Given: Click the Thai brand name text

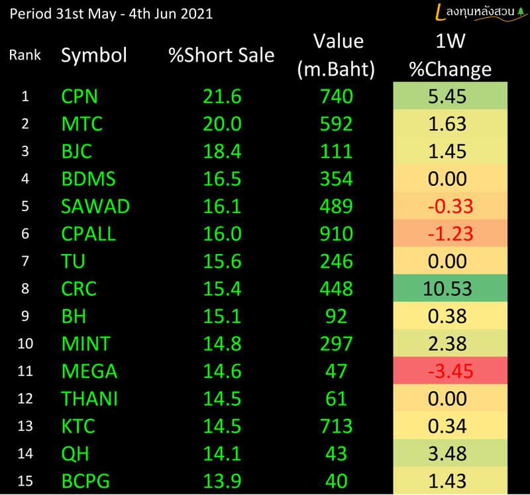Looking at the screenshot, I should pyautogui.click(x=478, y=12).
